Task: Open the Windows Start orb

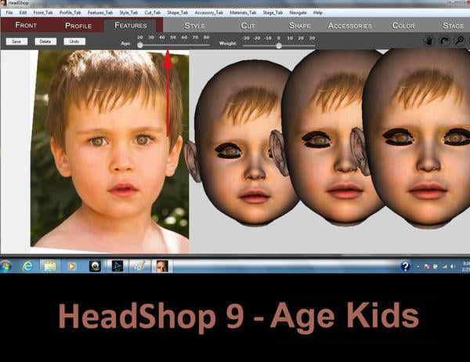Action: click(5, 266)
